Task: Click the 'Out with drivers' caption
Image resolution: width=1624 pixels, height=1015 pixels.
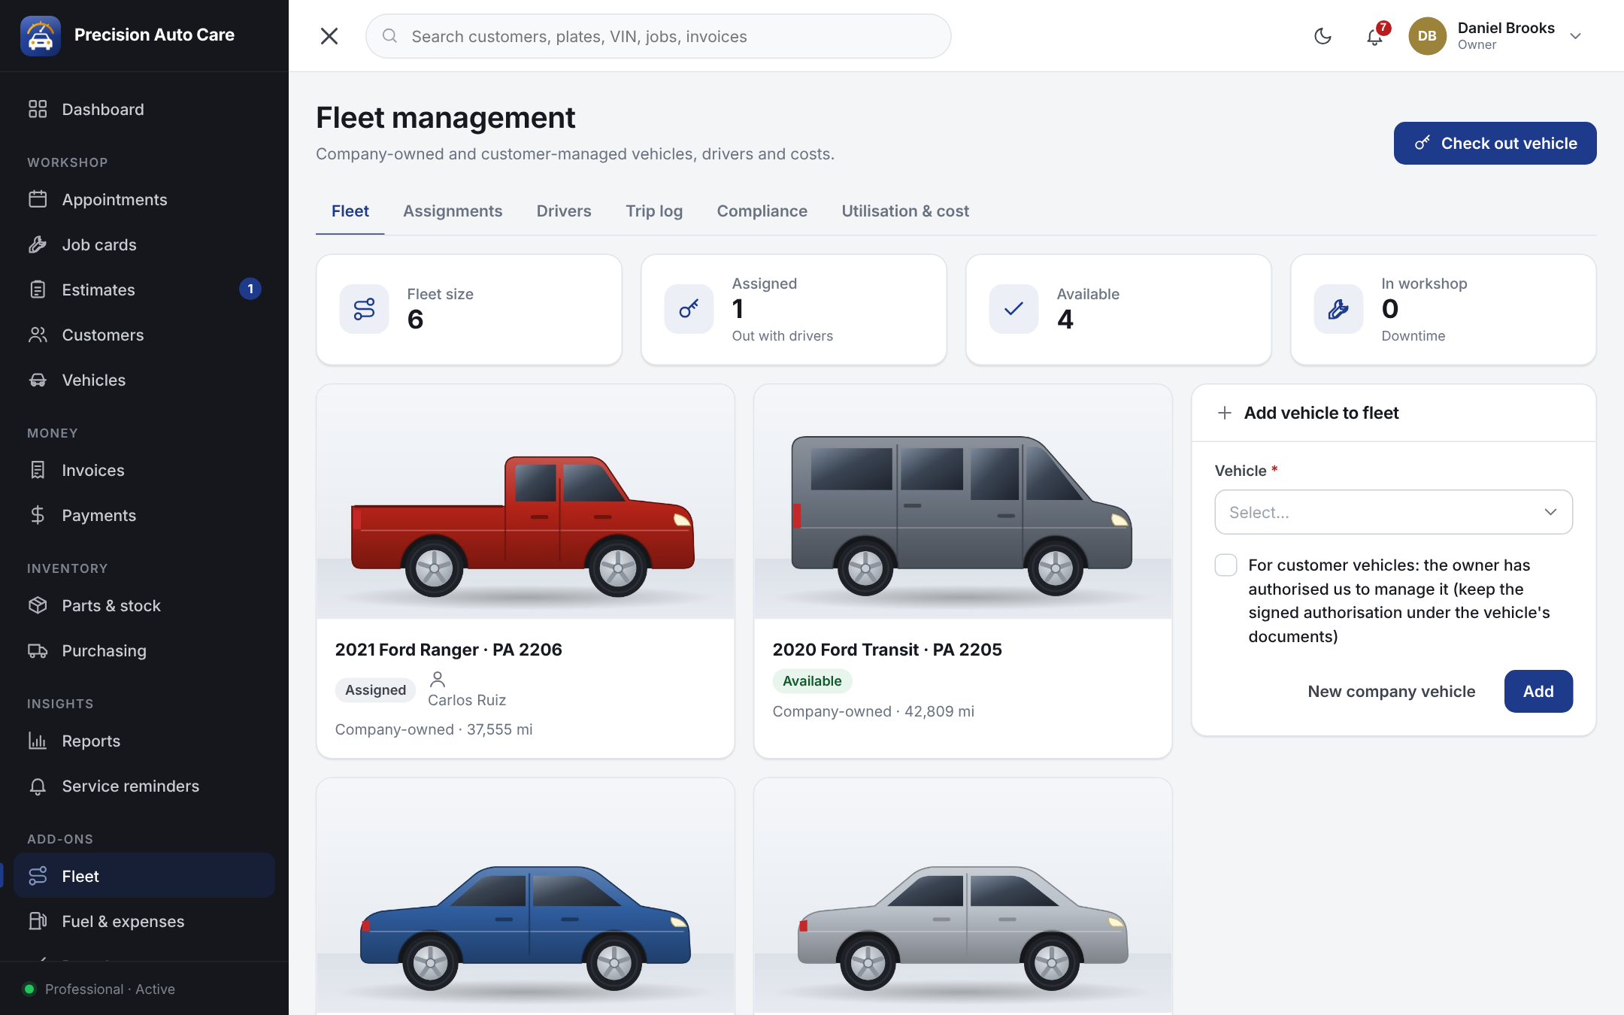Action: tap(783, 336)
